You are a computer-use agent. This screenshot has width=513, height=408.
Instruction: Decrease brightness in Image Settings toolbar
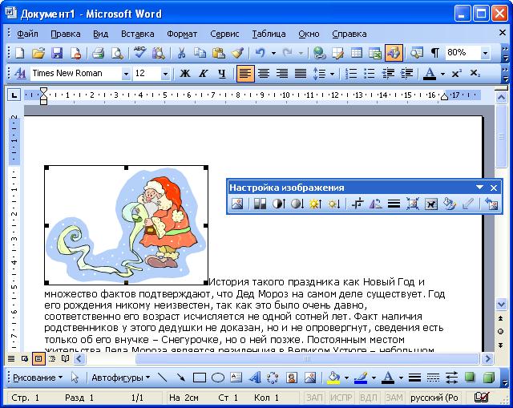click(x=334, y=204)
